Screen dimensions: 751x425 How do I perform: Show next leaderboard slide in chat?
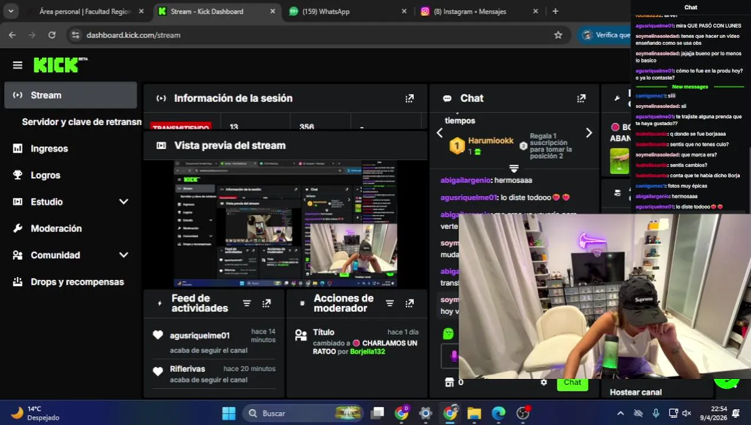[589, 133]
